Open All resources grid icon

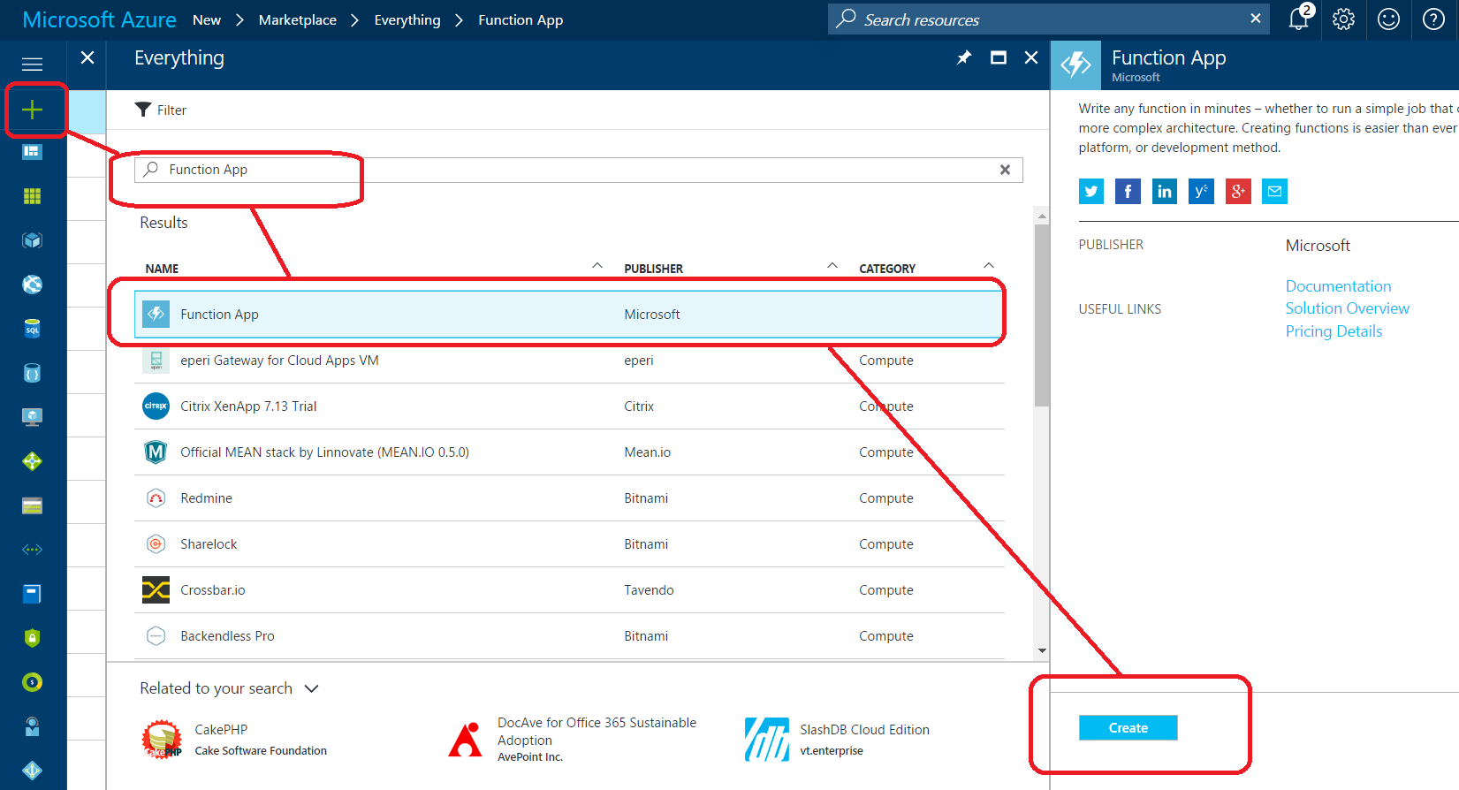(33, 196)
